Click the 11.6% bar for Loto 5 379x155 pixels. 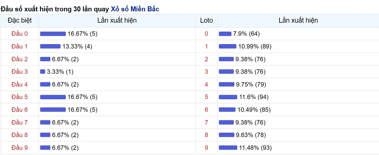[228, 97]
